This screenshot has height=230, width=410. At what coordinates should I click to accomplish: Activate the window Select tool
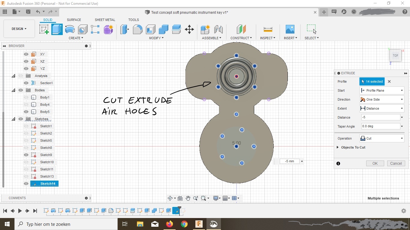click(312, 29)
